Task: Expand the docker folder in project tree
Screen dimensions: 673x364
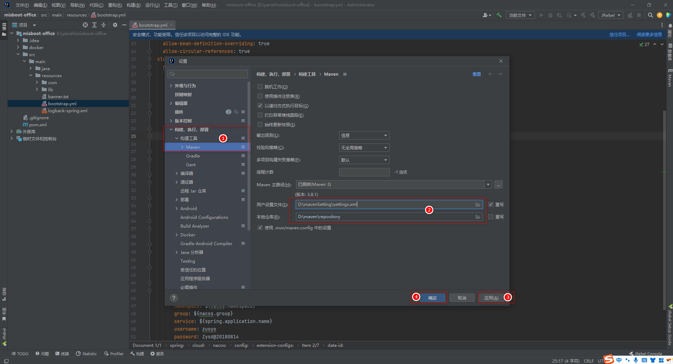Action: (18, 47)
